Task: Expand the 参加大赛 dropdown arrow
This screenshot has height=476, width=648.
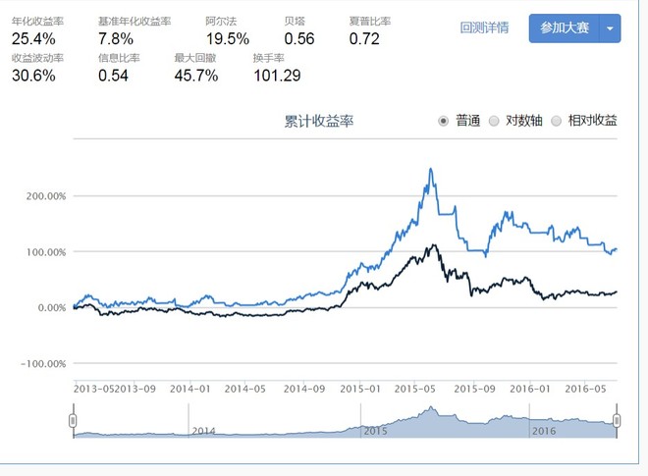Action: pyautogui.click(x=610, y=28)
